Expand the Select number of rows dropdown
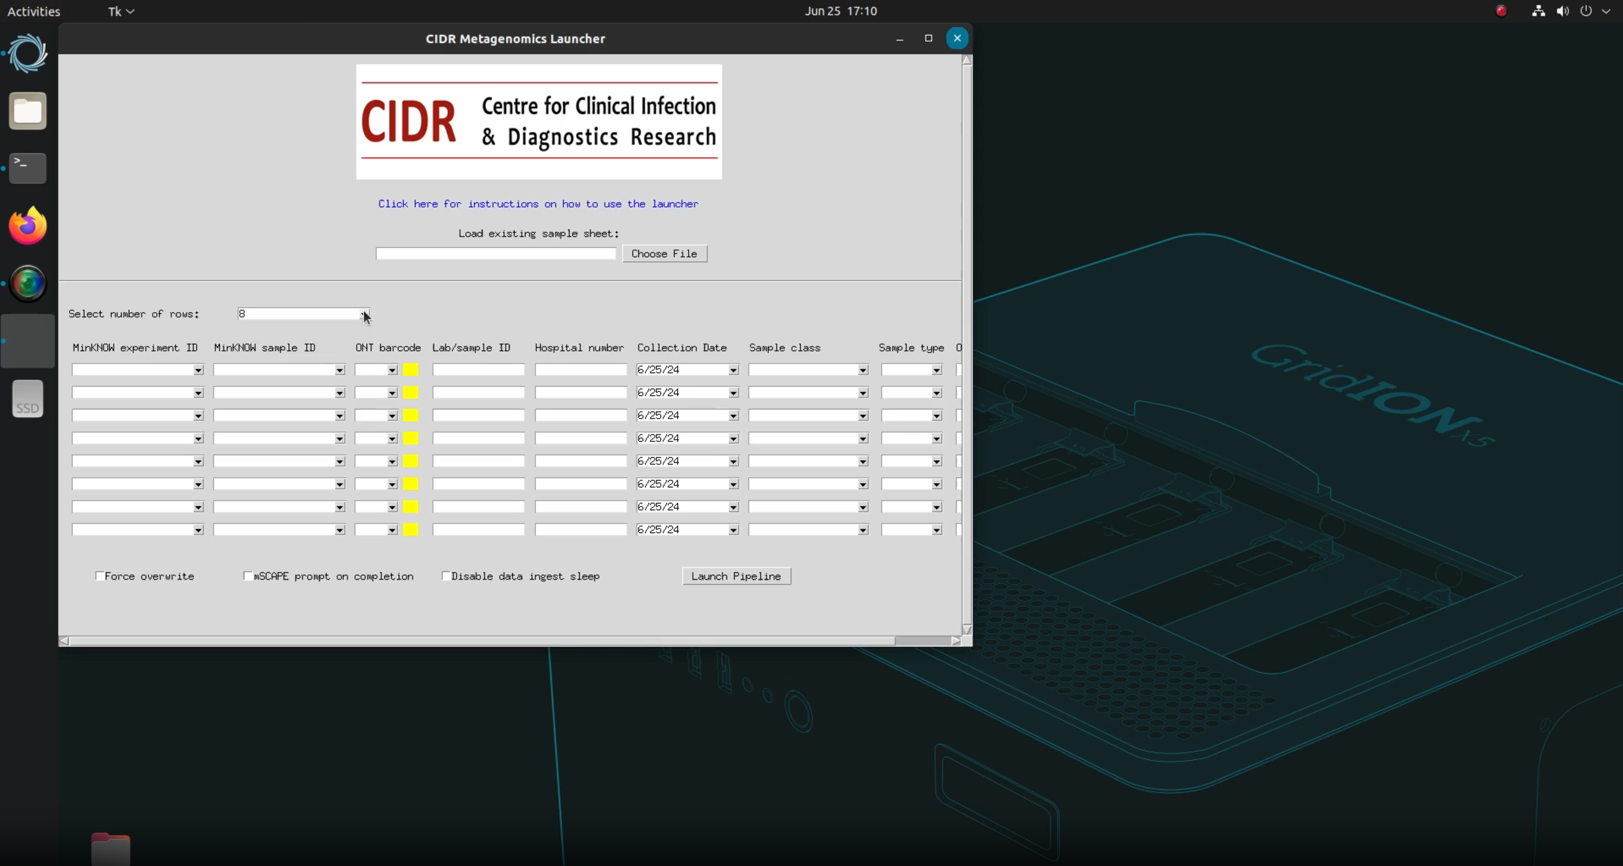 pyautogui.click(x=365, y=314)
